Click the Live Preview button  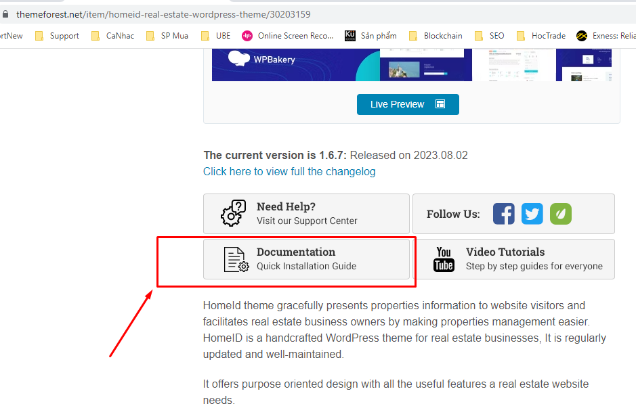coord(408,104)
